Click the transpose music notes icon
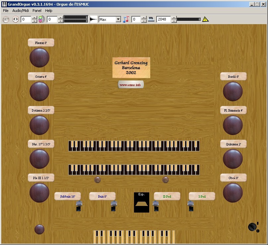268x245 pixels. [126, 19]
